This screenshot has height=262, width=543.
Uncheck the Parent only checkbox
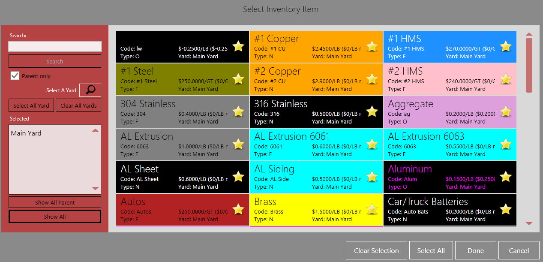click(15, 76)
